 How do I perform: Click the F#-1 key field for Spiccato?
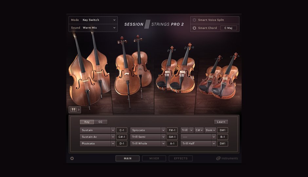pyautogui.click(x=172, y=130)
